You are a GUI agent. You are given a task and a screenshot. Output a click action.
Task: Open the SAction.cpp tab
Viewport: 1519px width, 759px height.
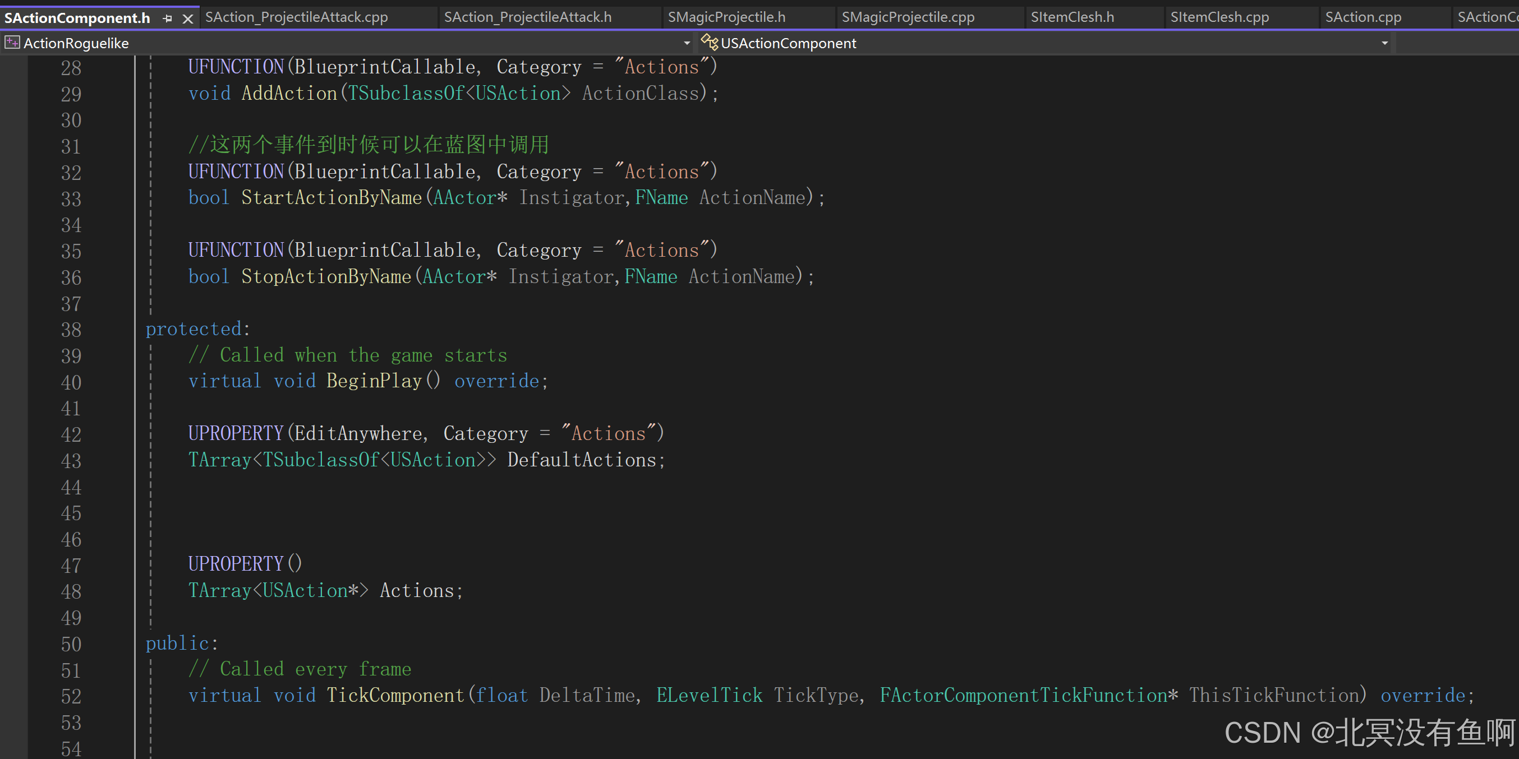pos(1363,17)
